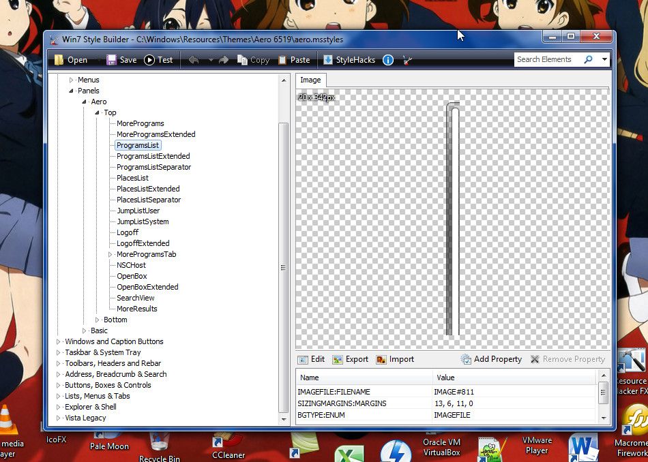Focus the Search Elements input field

click(547, 59)
